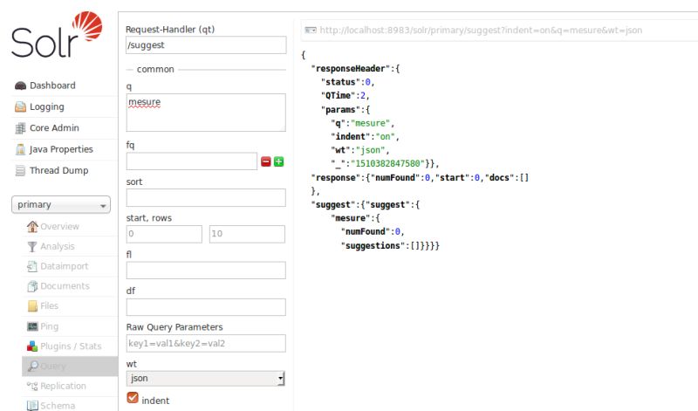698x411 pixels.
Task: Click the Core Admin server icon
Action: (20, 128)
